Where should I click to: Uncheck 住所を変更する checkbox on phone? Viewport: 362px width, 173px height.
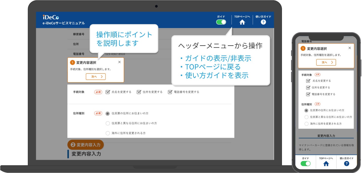click(x=308, y=88)
